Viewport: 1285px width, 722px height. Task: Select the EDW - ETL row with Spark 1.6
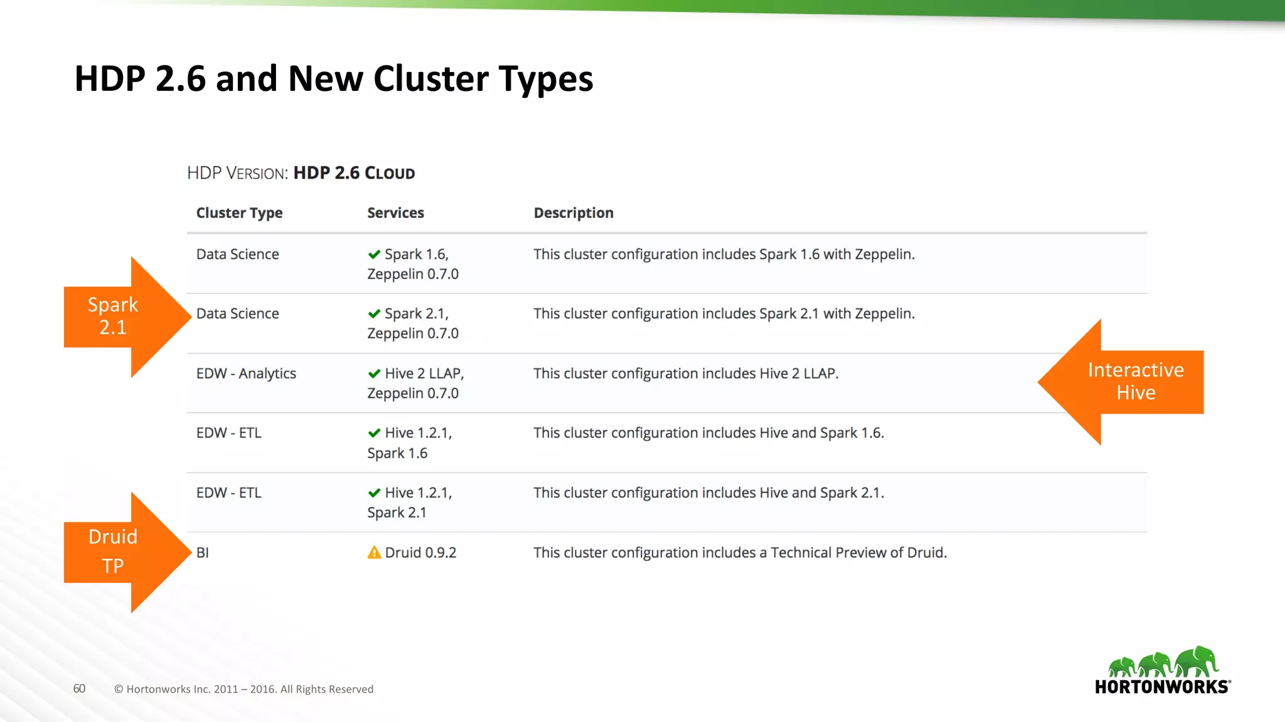coord(667,442)
